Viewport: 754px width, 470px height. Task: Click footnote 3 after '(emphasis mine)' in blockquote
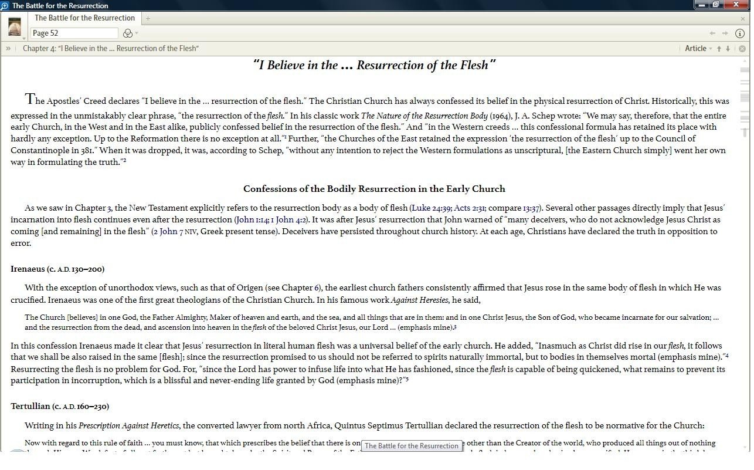[454, 327]
